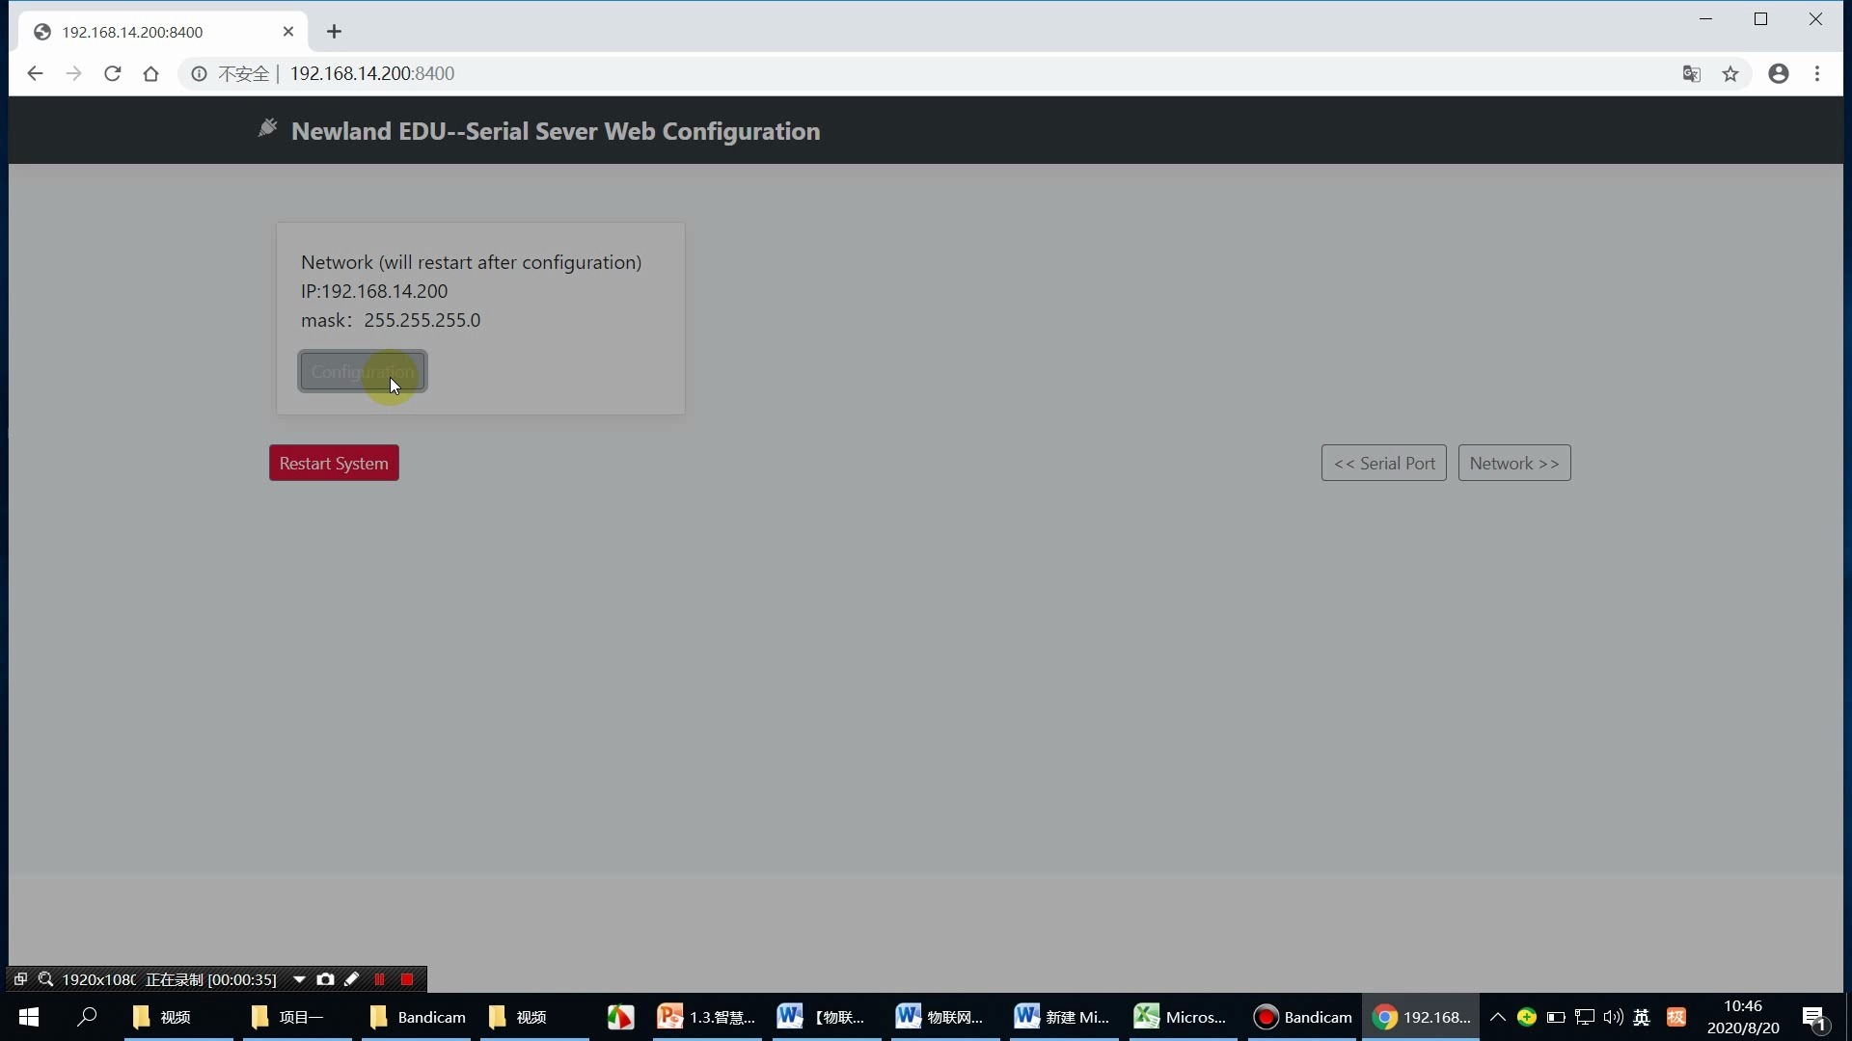Image resolution: width=1852 pixels, height=1041 pixels.
Task: Click the 'Network (will restart after configuration)' heading
Action: point(471,262)
